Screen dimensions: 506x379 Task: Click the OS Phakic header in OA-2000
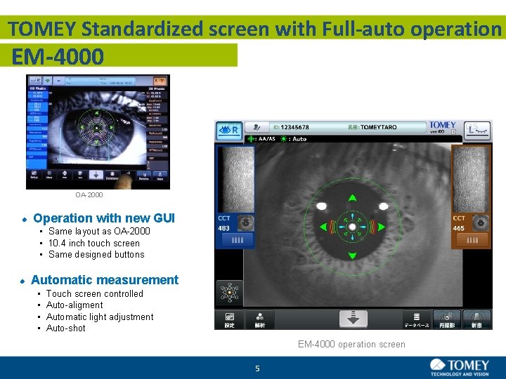157,88
